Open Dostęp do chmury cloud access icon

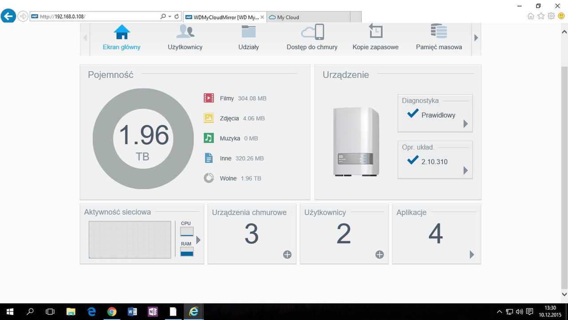point(312,32)
